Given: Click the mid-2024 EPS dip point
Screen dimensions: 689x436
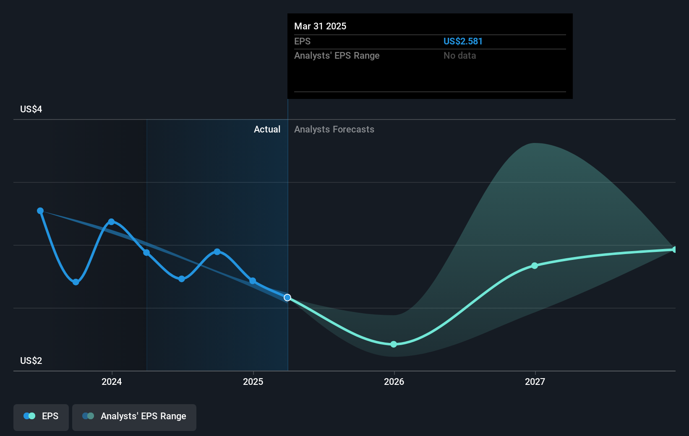Looking at the screenshot, I should tap(182, 279).
